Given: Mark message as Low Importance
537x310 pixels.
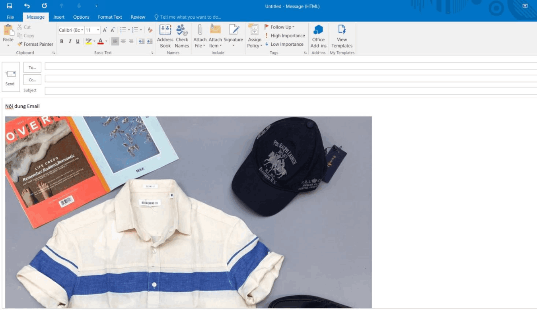Looking at the screenshot, I should 284,44.
